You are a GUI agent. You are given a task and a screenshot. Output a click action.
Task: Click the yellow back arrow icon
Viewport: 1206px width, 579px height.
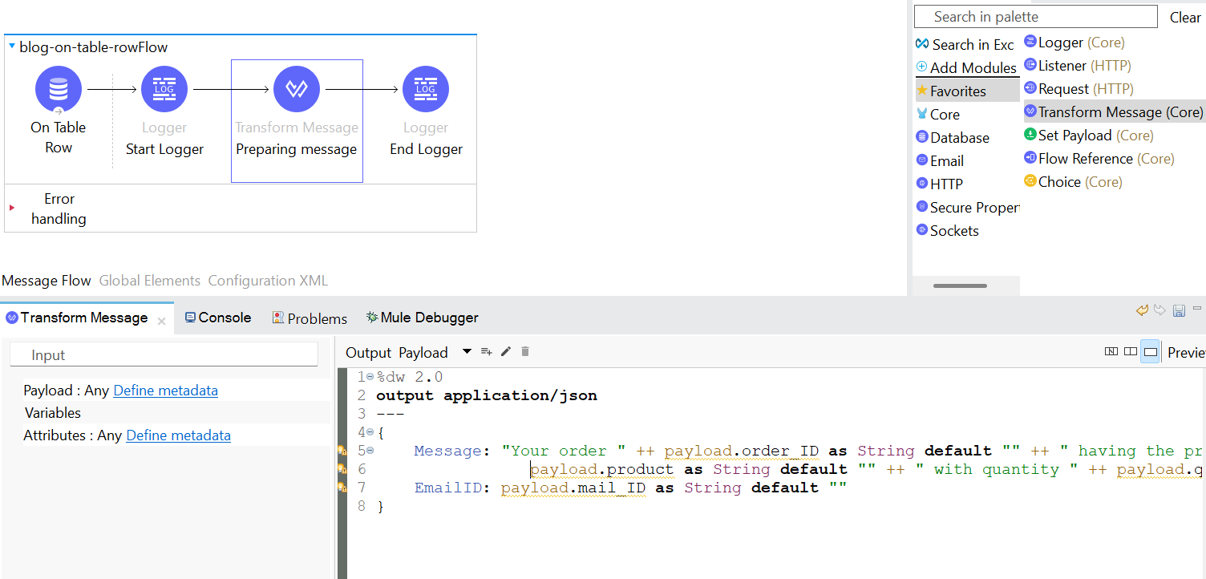(x=1142, y=310)
